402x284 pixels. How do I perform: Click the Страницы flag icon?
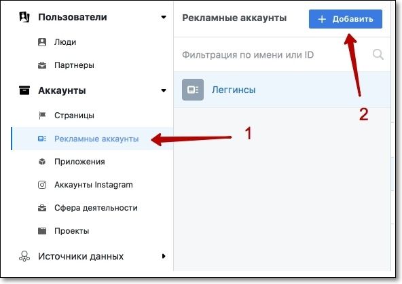[x=42, y=116]
